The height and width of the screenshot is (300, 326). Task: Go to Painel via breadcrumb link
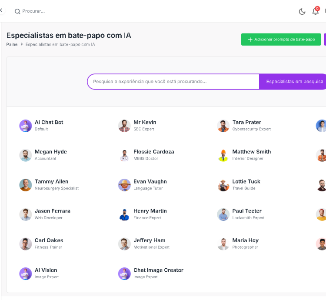click(12, 44)
